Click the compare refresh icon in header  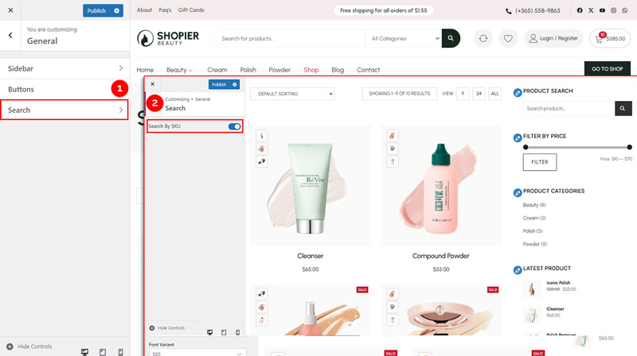click(483, 38)
